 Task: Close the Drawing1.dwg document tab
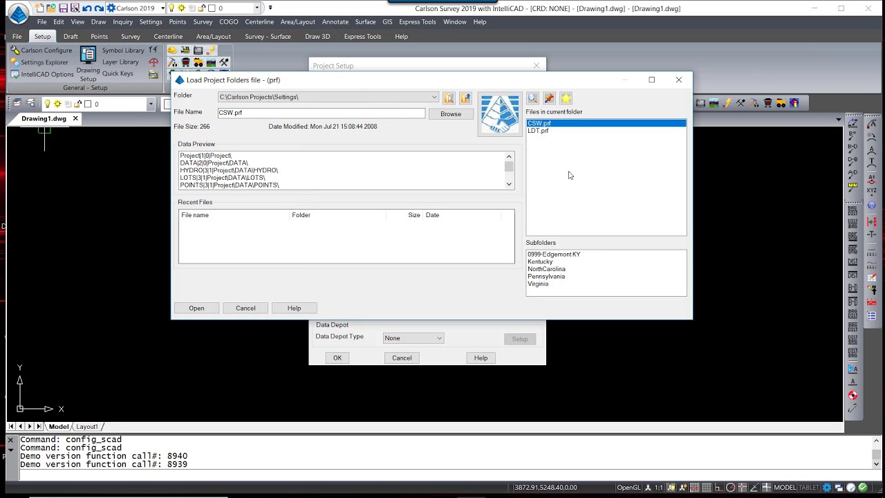pos(75,119)
